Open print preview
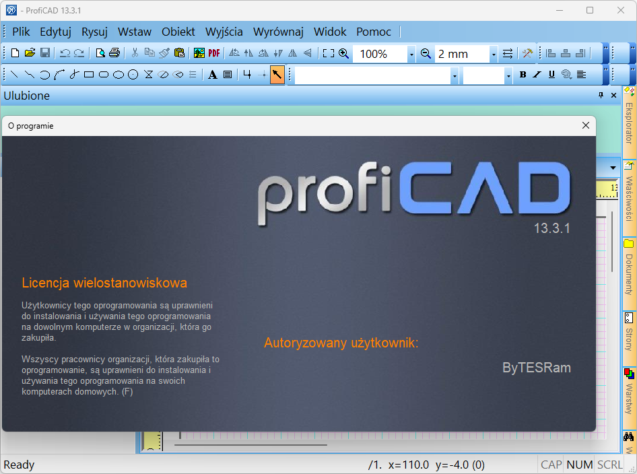Image resolution: width=637 pixels, height=474 pixels. 100,53
